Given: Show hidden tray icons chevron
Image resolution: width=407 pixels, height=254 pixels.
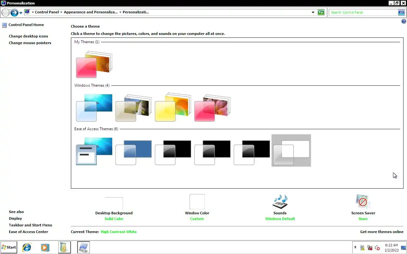Looking at the screenshot, I should [x=355, y=248].
